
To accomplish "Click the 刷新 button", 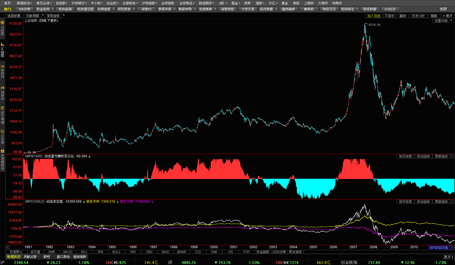I will click(x=434, y=16).
